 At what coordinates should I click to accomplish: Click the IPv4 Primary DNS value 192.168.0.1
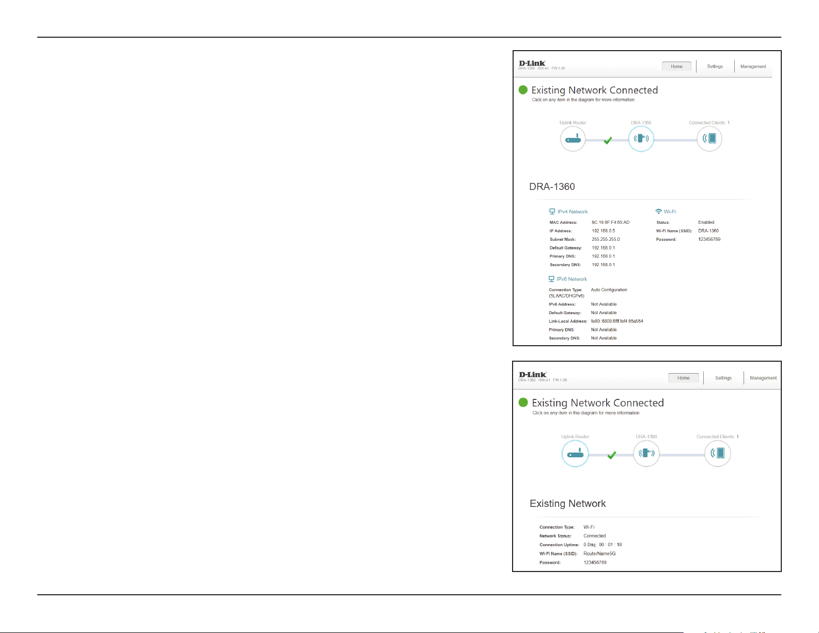click(x=604, y=256)
